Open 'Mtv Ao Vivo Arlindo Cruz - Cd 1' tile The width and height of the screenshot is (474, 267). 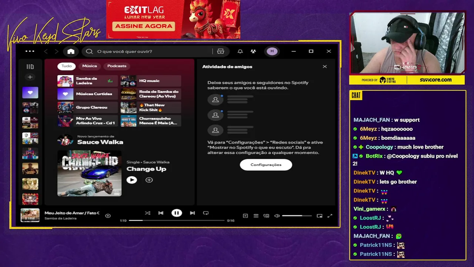tap(87, 121)
